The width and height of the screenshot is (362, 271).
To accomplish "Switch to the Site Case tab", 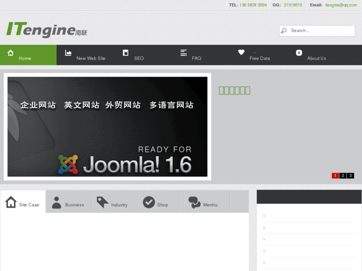I will pos(23,201).
